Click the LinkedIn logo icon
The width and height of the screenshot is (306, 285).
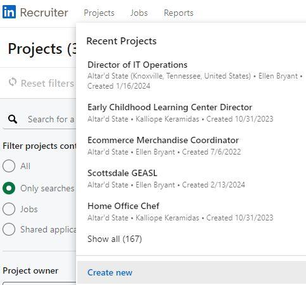pyautogui.click(x=9, y=12)
